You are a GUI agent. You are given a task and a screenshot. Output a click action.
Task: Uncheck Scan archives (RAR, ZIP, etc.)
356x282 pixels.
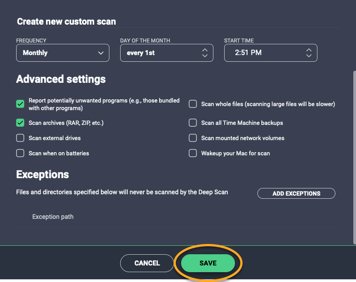pyautogui.click(x=20, y=123)
